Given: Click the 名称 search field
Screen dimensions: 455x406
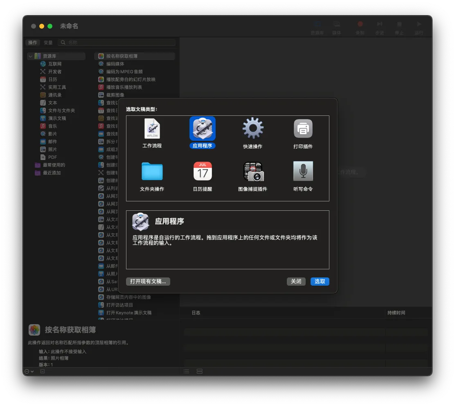Looking at the screenshot, I should point(117,43).
